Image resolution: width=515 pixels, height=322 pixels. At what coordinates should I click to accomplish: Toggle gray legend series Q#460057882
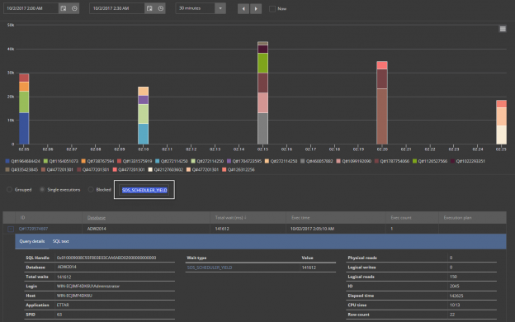click(x=317, y=161)
